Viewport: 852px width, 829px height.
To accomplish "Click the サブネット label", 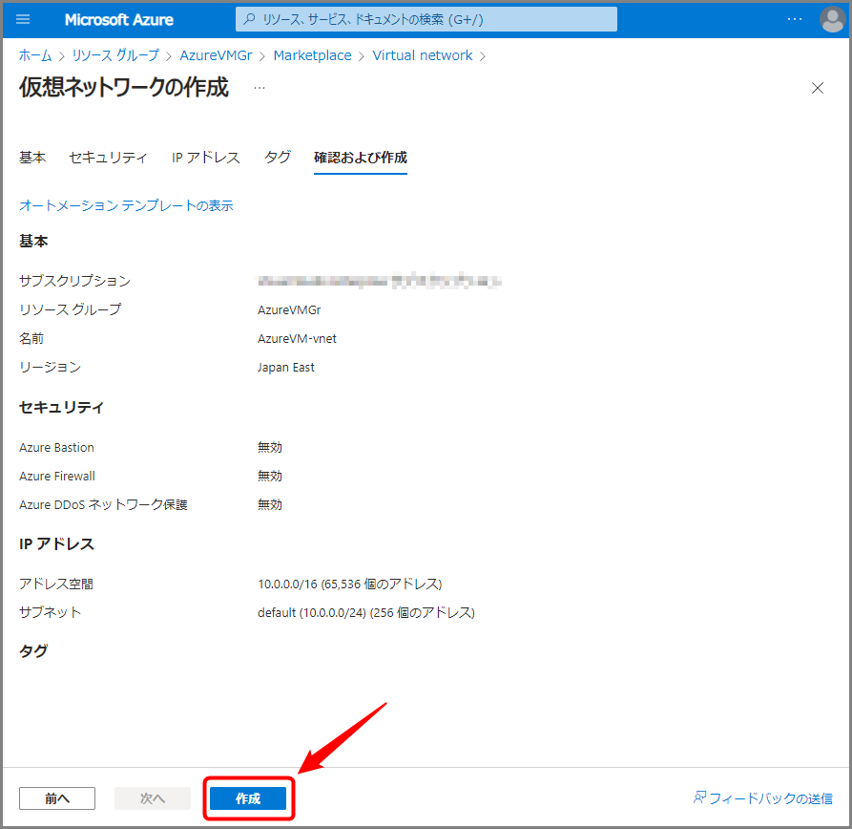I will [50, 613].
